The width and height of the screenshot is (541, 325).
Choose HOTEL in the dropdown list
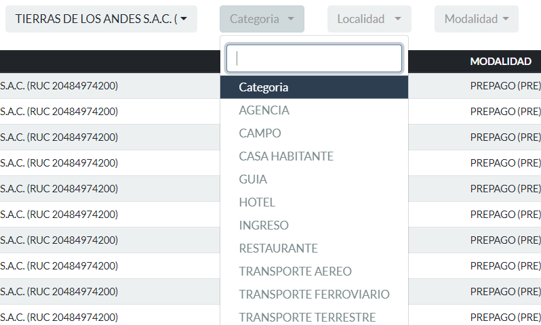(x=258, y=202)
